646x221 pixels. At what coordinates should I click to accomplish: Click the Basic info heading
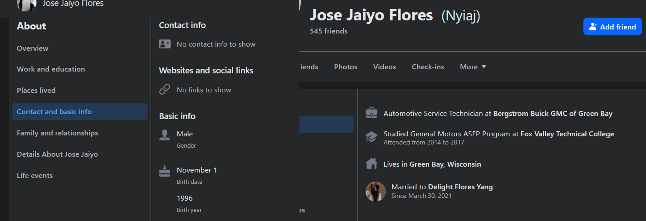pos(177,116)
